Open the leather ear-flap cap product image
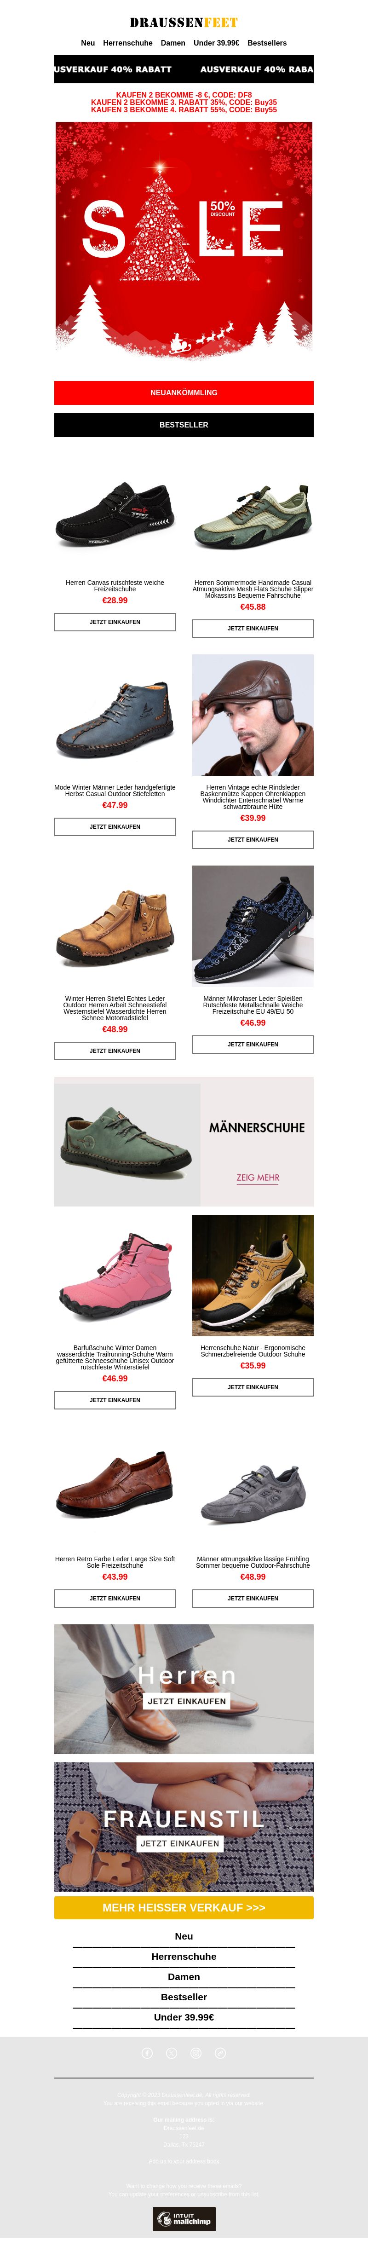This screenshot has height=2246, width=368. [x=253, y=715]
